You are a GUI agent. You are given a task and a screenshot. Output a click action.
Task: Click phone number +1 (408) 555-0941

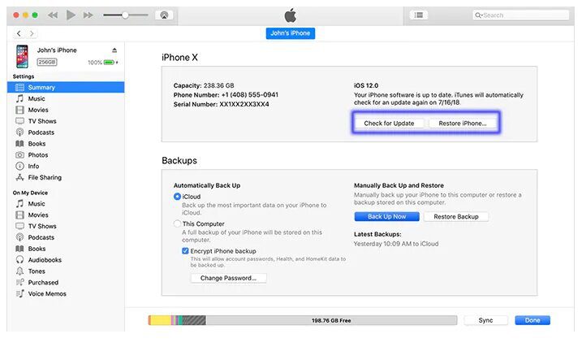[249, 95]
